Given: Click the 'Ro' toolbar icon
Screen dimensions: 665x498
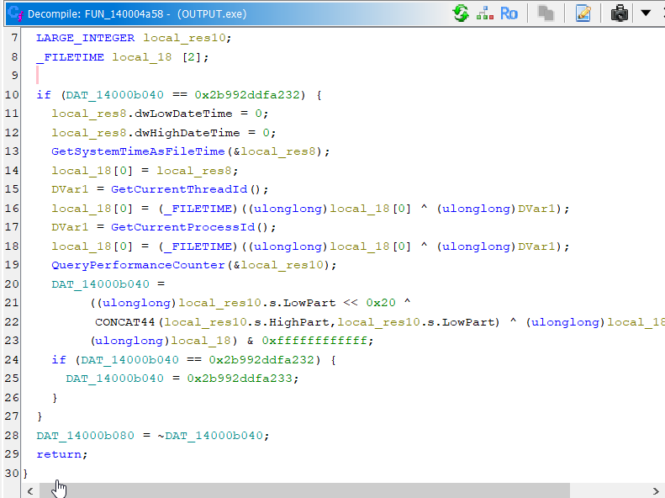Looking at the screenshot, I should tap(509, 13).
